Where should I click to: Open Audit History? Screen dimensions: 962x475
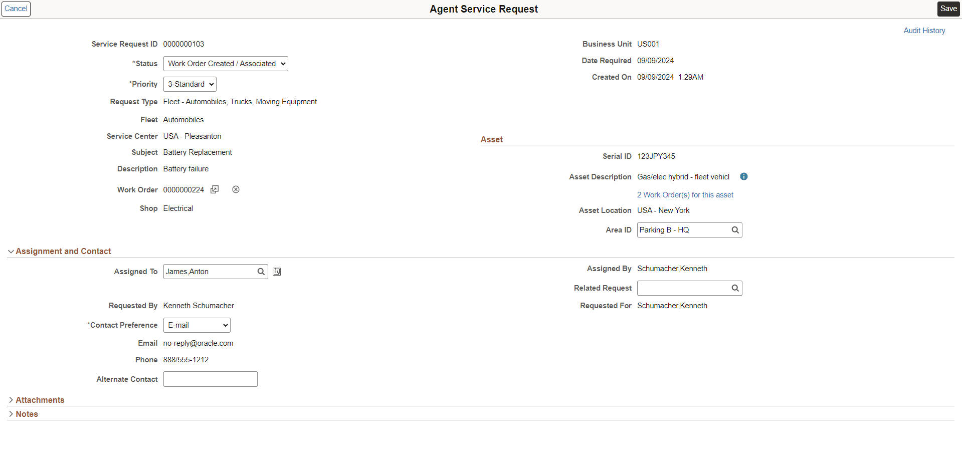[924, 30]
